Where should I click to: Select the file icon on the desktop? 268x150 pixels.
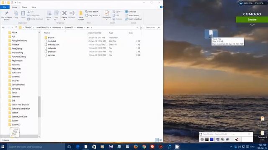(211, 34)
